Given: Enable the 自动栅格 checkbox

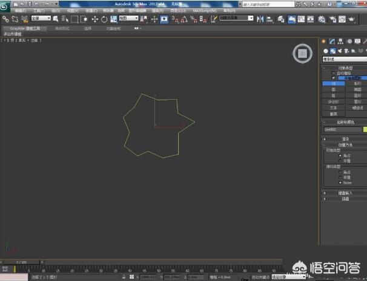Looking at the screenshot, I should [x=333, y=73].
